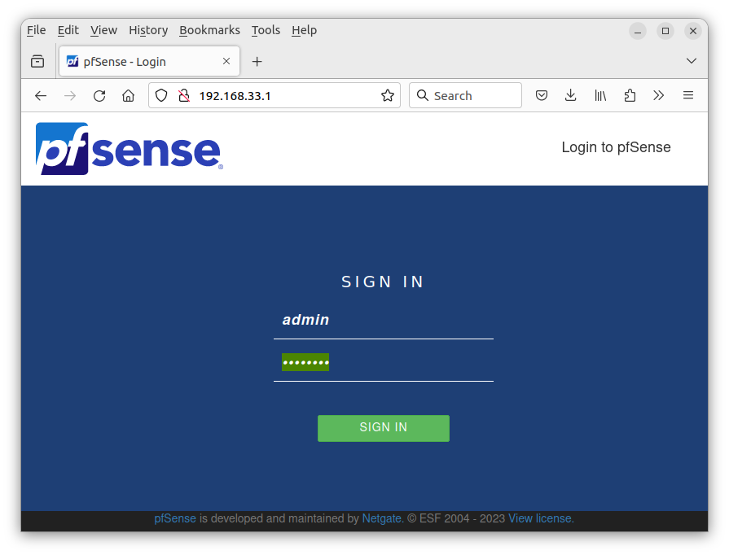Open tracking protection shield in address bar
The height and width of the screenshot is (555, 729).
pos(160,96)
